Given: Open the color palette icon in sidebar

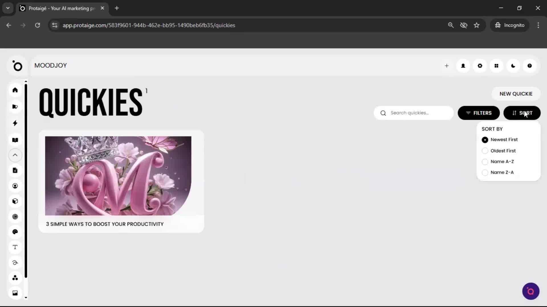Looking at the screenshot, I should coord(15,232).
